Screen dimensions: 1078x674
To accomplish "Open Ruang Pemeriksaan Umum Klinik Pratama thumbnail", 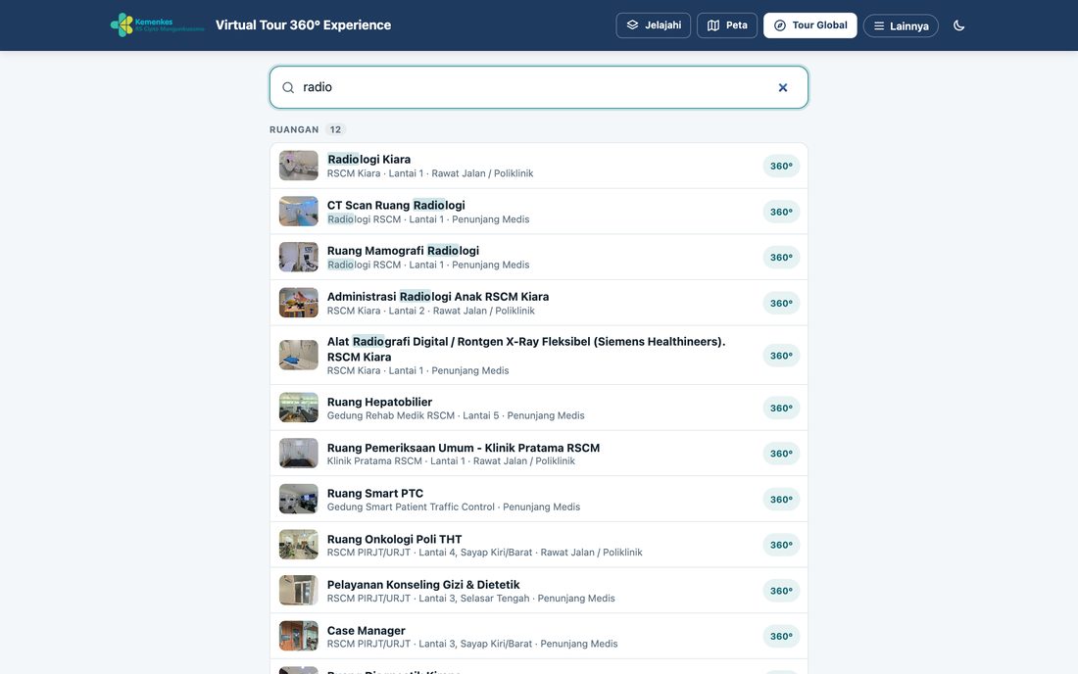I will tap(298, 454).
